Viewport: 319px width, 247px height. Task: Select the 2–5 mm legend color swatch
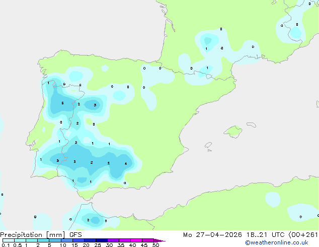[x=43, y=240]
